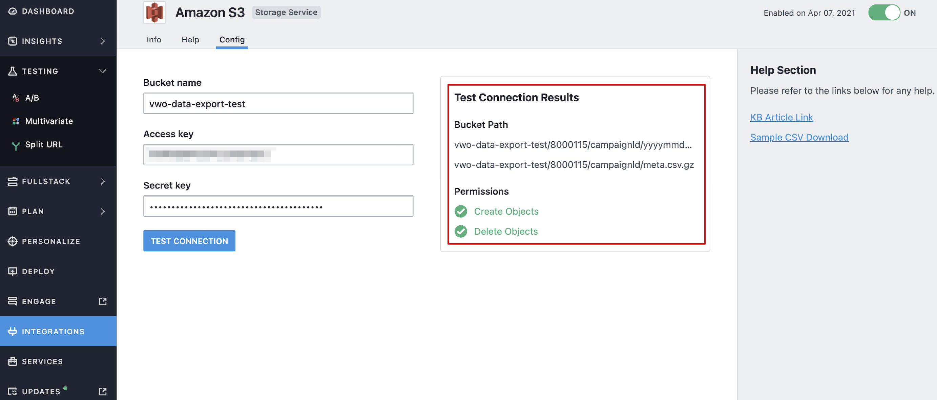
Task: Click the Plan calendar icon
Action: tap(13, 211)
